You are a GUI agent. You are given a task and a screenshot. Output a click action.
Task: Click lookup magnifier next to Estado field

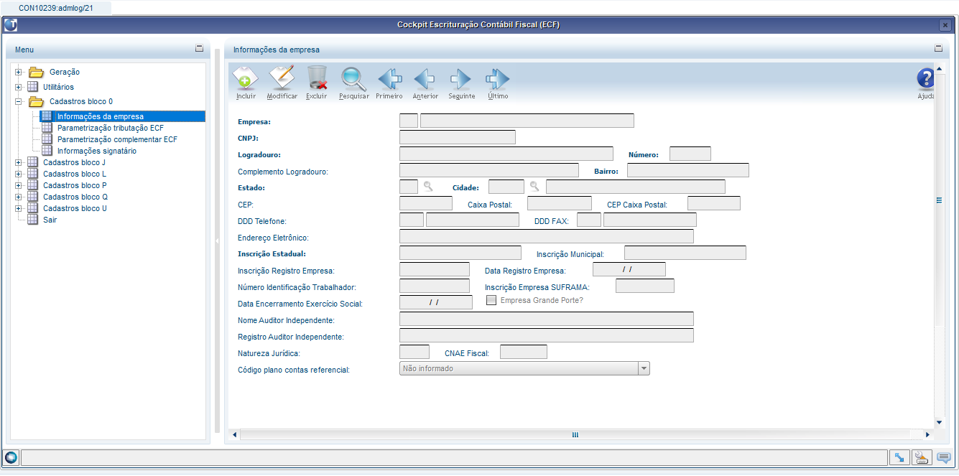[428, 187]
